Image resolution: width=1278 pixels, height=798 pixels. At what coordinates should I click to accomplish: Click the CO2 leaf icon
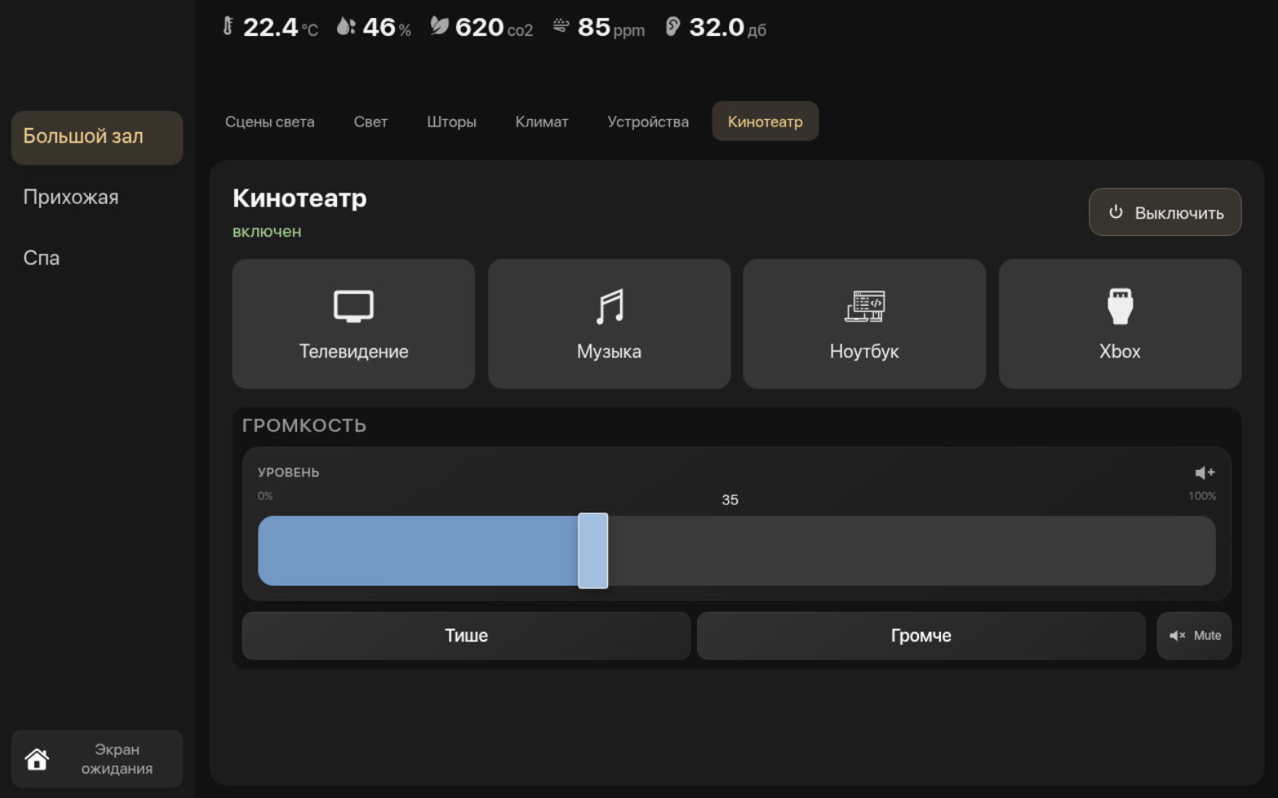point(439,26)
